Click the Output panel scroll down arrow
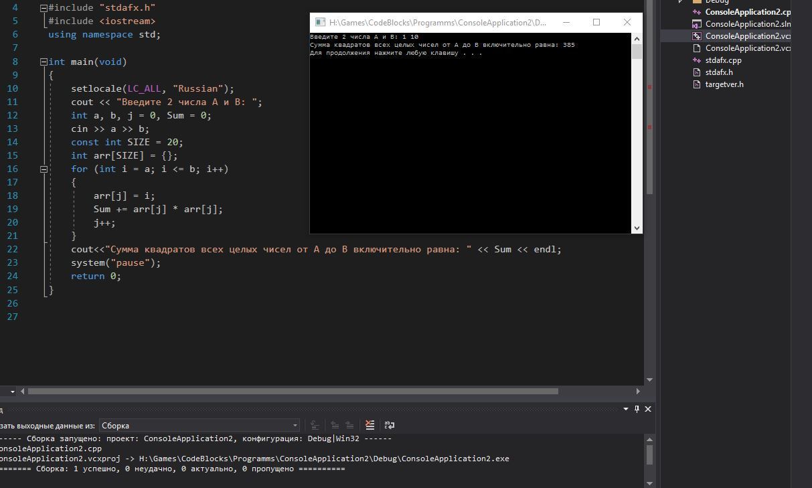Viewport: 812px width, 488px height. 649,483
